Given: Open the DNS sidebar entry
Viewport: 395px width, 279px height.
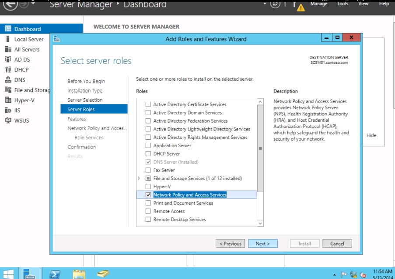Looking at the screenshot, I should pyautogui.click(x=20, y=80).
